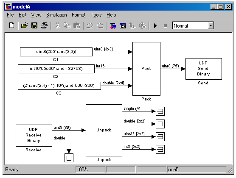Select the Unpack block

click(x=104, y=130)
